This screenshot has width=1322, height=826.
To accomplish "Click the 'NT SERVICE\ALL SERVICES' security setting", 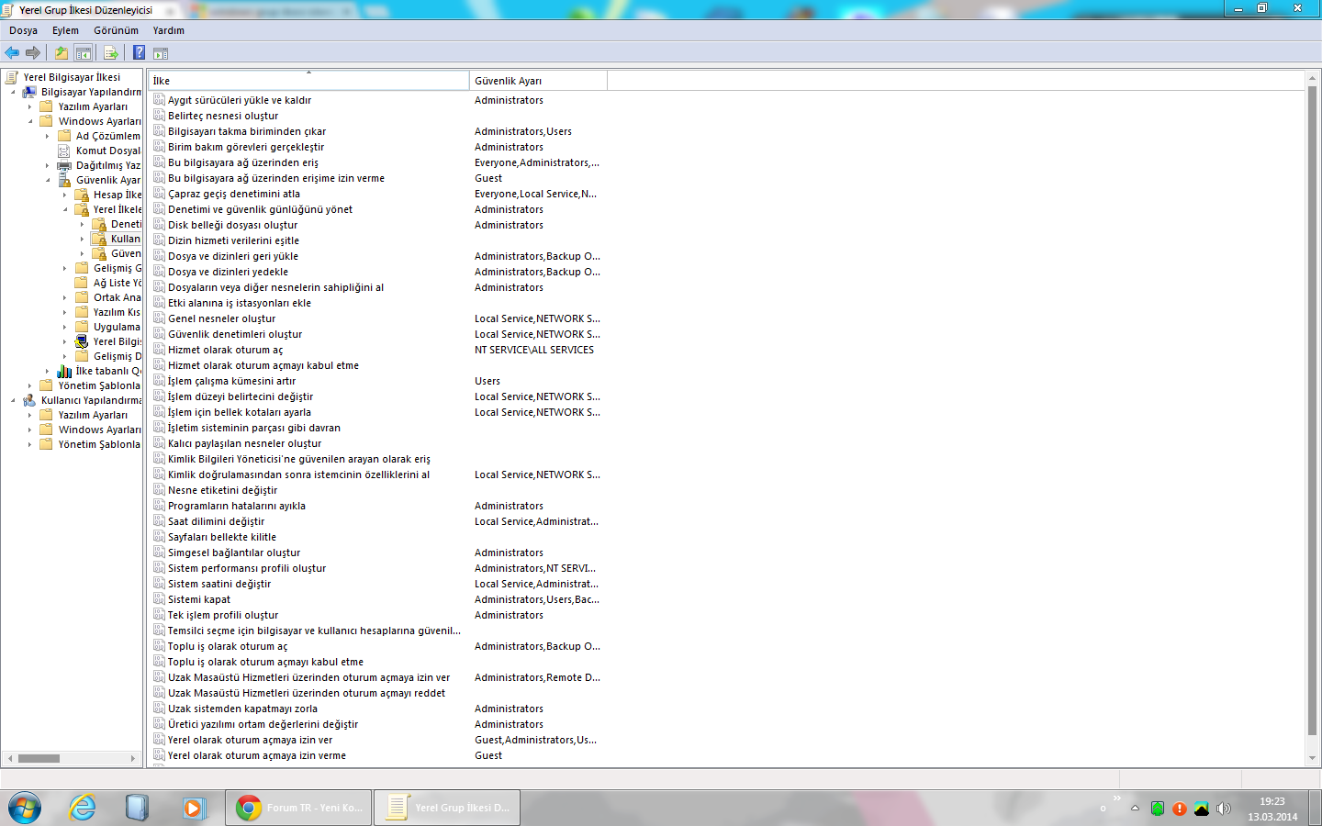I will (534, 350).
